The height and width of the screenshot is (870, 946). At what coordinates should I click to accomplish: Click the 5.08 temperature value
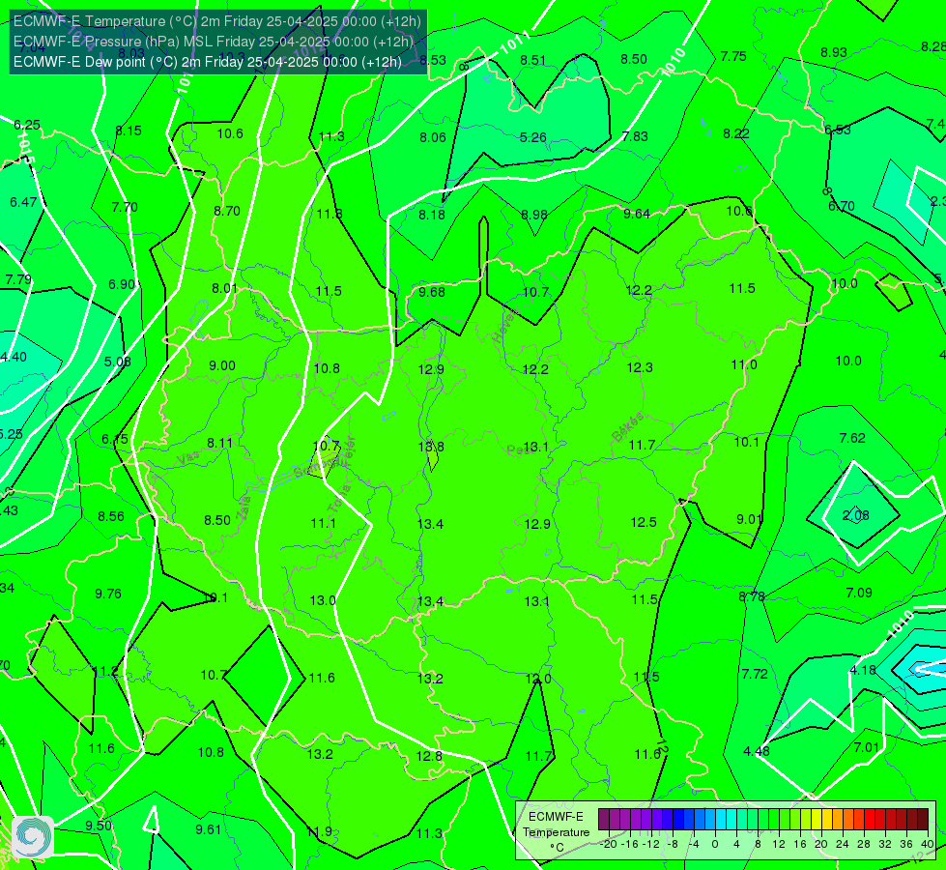[x=118, y=362]
